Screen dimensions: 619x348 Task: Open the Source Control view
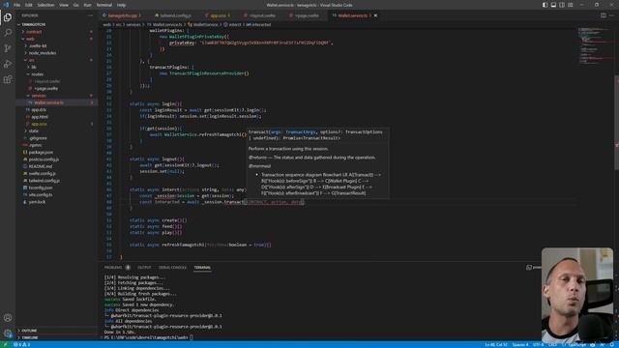tap(8, 48)
